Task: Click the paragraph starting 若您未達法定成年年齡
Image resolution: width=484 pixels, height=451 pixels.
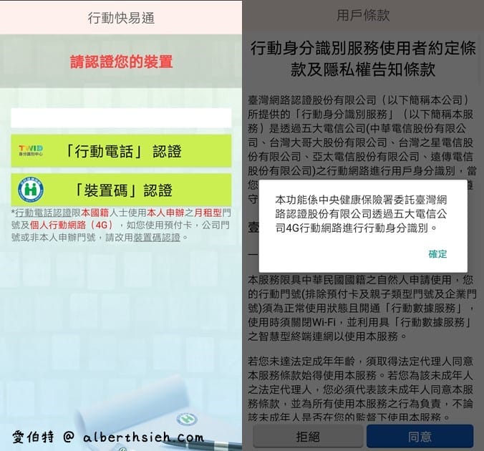Action: (x=361, y=389)
